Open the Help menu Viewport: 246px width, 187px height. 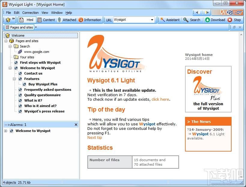pyautogui.click(x=68, y=13)
